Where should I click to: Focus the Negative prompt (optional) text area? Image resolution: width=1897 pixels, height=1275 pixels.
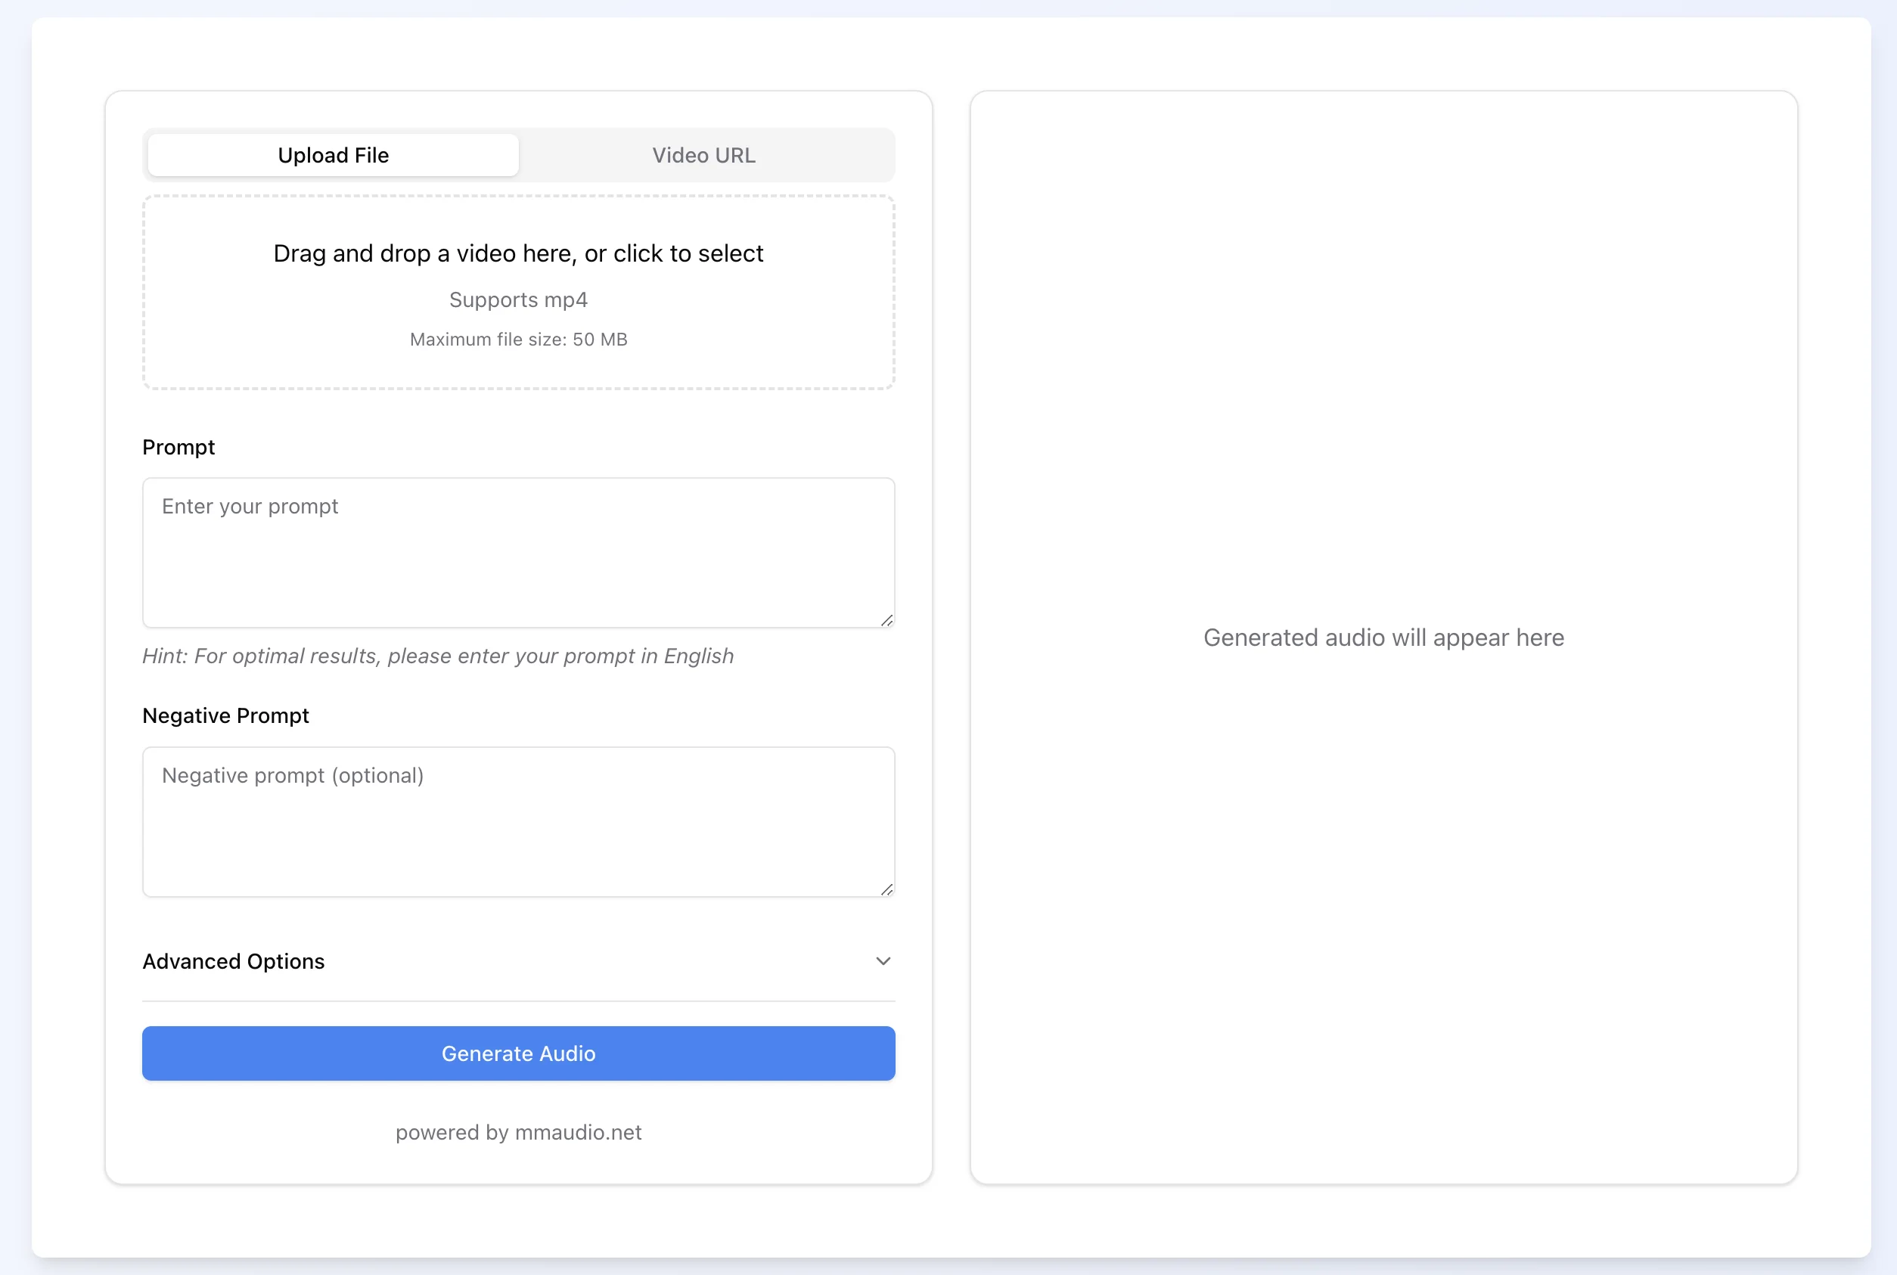click(518, 822)
